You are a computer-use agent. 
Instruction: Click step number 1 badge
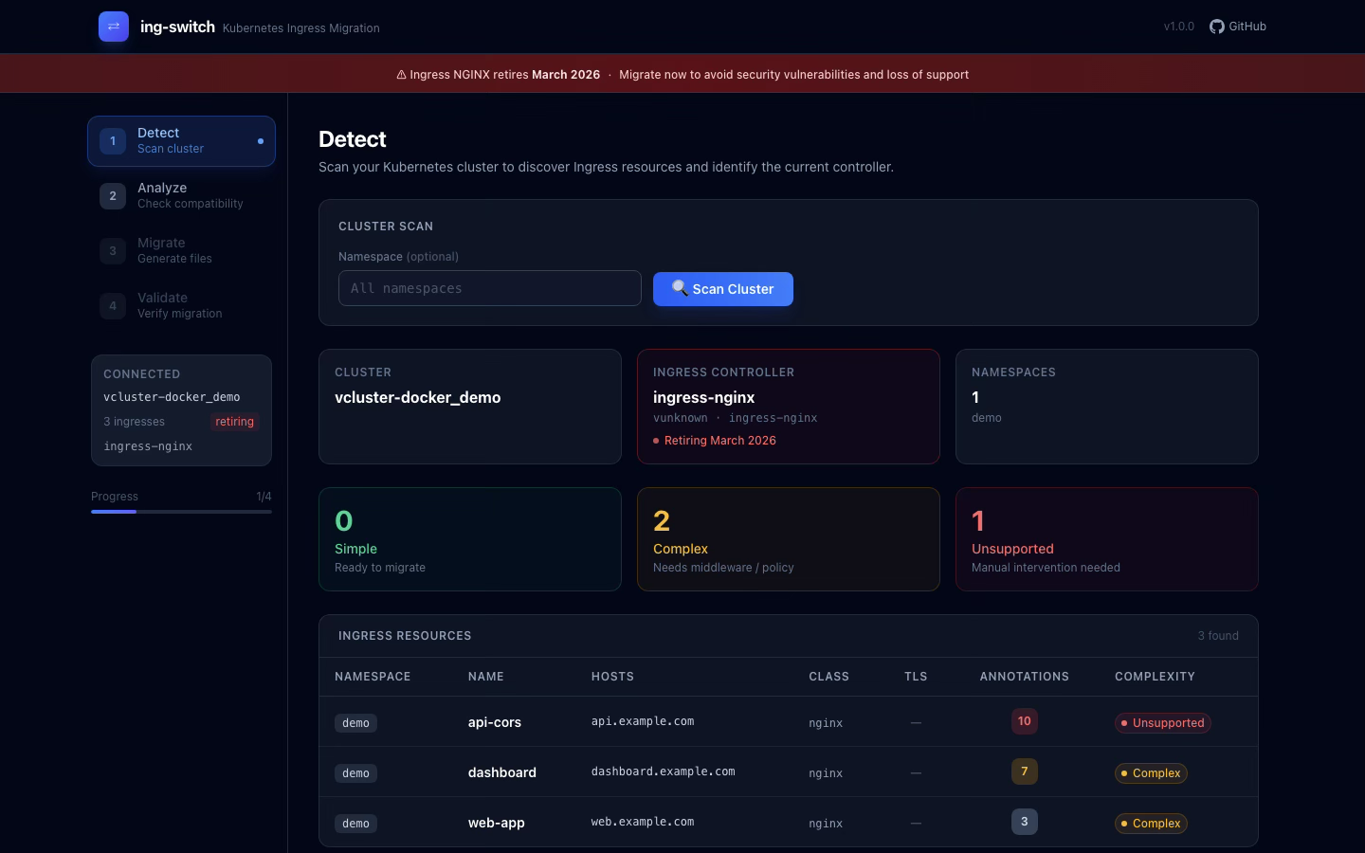click(x=113, y=141)
